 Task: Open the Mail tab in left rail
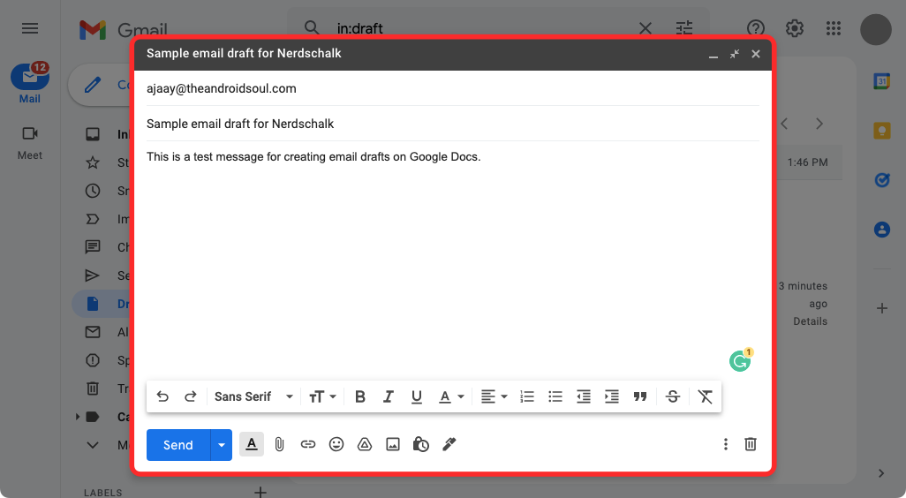(29, 84)
